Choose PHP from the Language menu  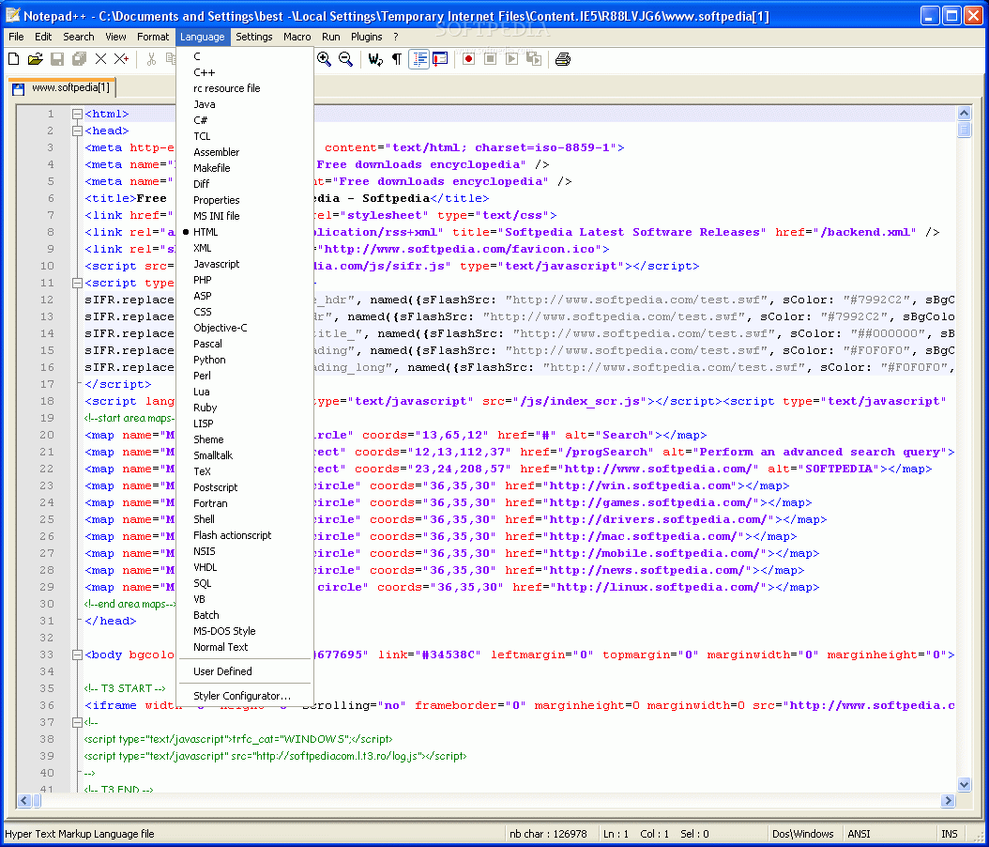coord(245,280)
